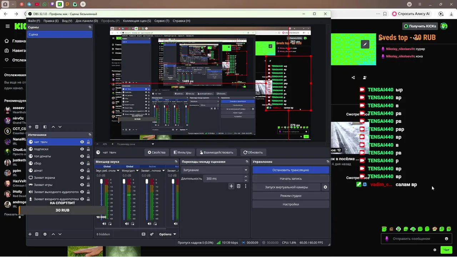Open transition properties three-dot menu

pyautogui.click(x=246, y=186)
